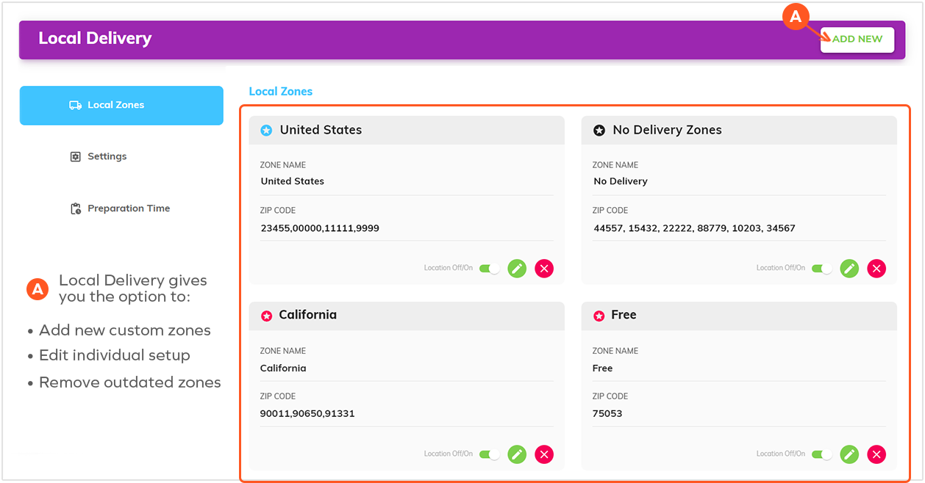The width and height of the screenshot is (925, 483).
Task: Toggle the Free zone location switch
Action: point(821,454)
